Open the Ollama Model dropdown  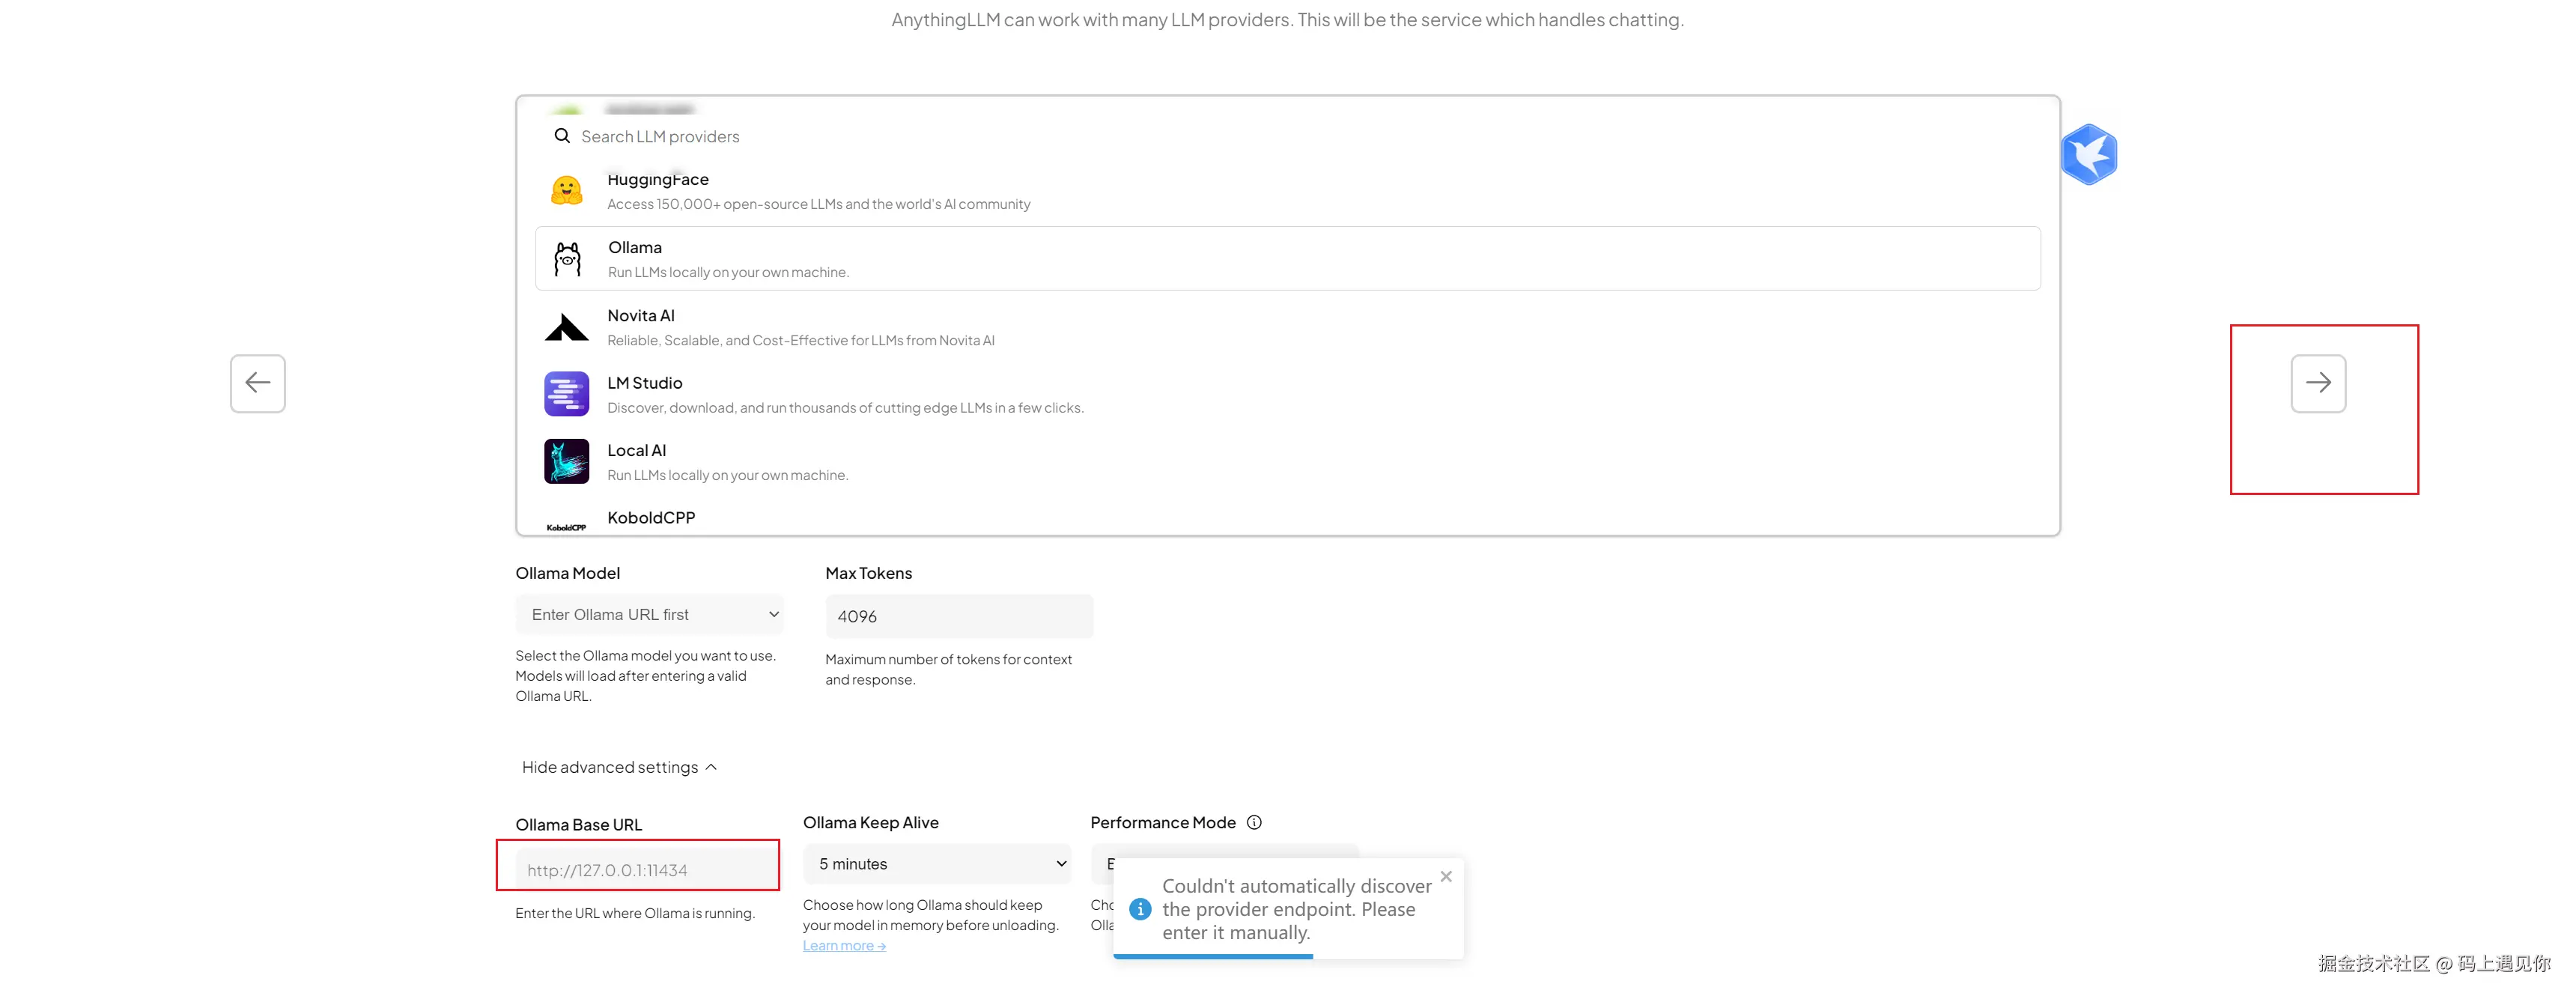(649, 615)
